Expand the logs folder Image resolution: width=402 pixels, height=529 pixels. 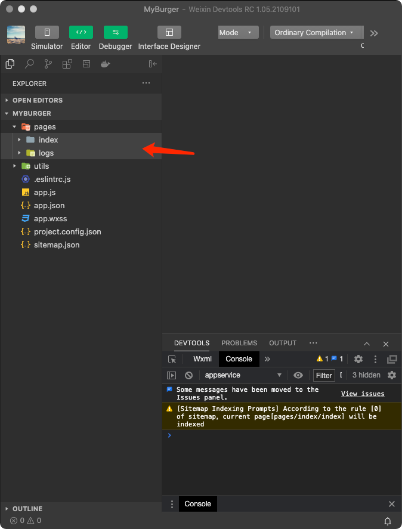[x=81, y=153]
